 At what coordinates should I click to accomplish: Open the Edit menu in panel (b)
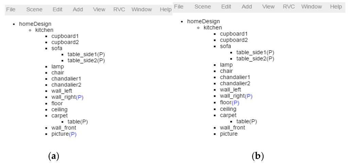(226, 7)
